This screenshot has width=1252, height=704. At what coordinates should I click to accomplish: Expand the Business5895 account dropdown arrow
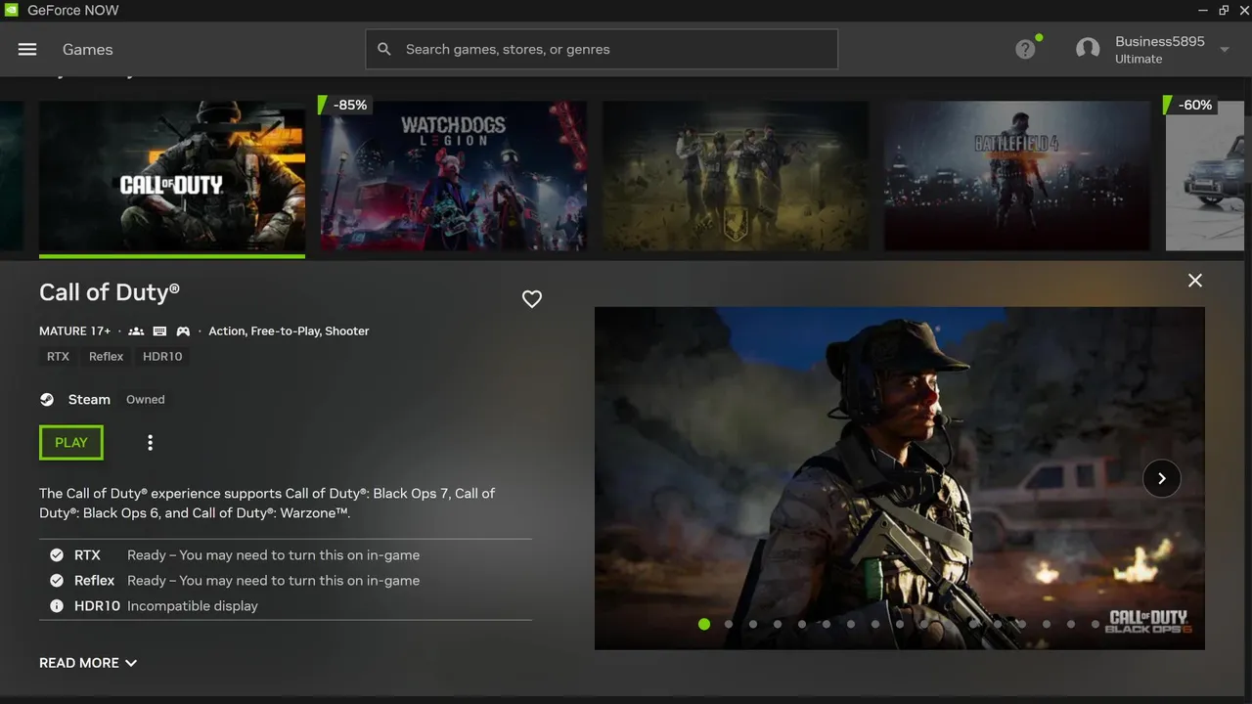(1225, 50)
